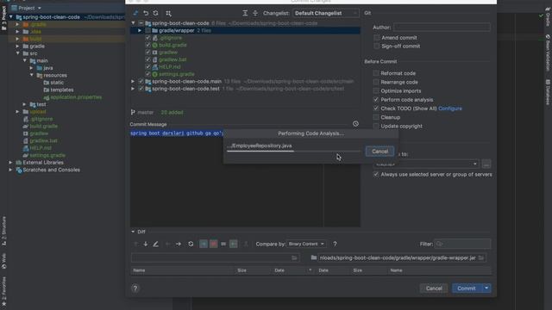
Task: Open the Compare by Binary Content dropdown
Action: coord(306,244)
